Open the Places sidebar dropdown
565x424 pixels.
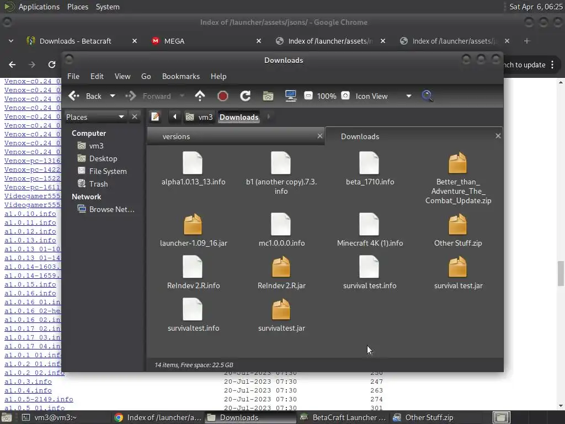pyautogui.click(x=95, y=117)
